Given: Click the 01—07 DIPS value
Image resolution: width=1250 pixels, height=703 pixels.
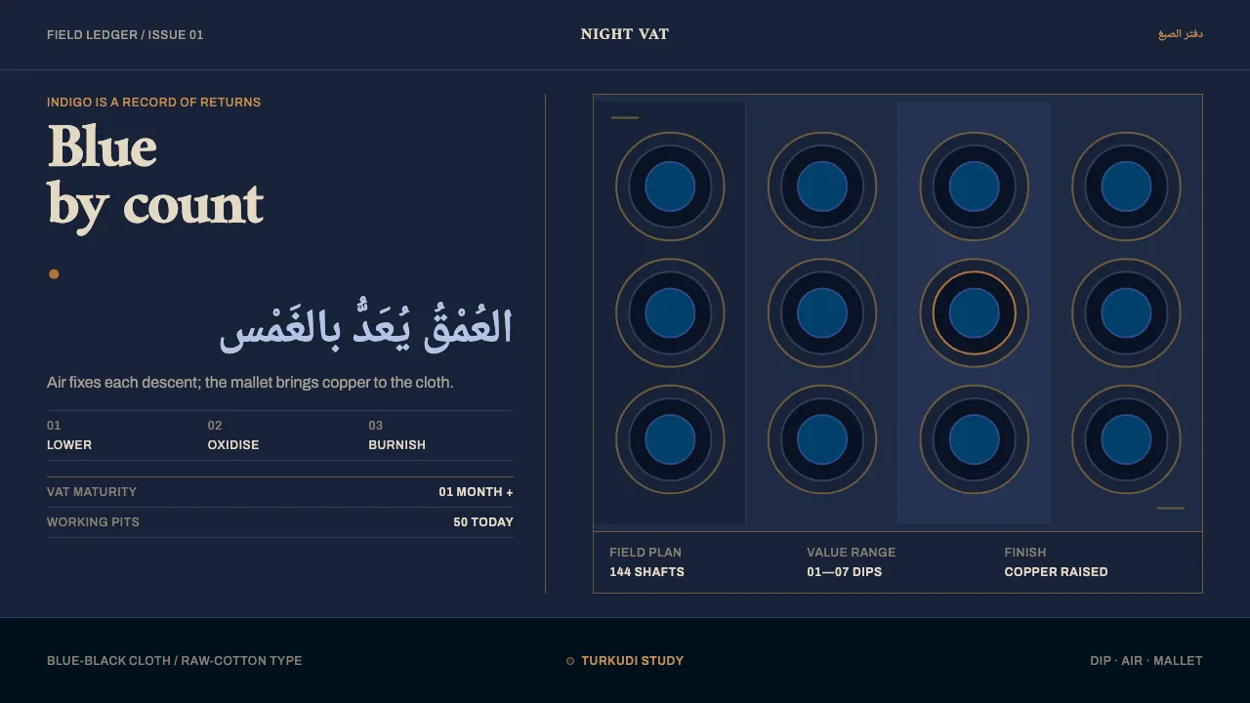Looking at the screenshot, I should (844, 572).
